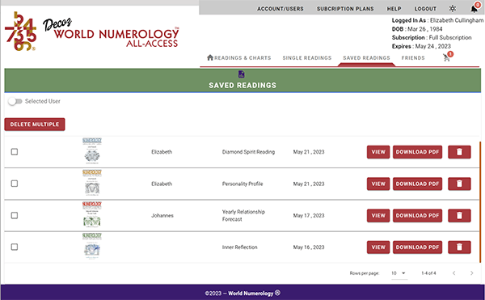Open the Yearly Relationship Forecast cover thumbnail
Viewport: 485px width, 300px height.
click(x=92, y=214)
